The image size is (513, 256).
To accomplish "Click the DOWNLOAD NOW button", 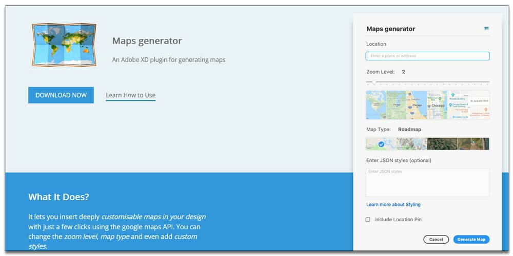I will pyautogui.click(x=61, y=95).
